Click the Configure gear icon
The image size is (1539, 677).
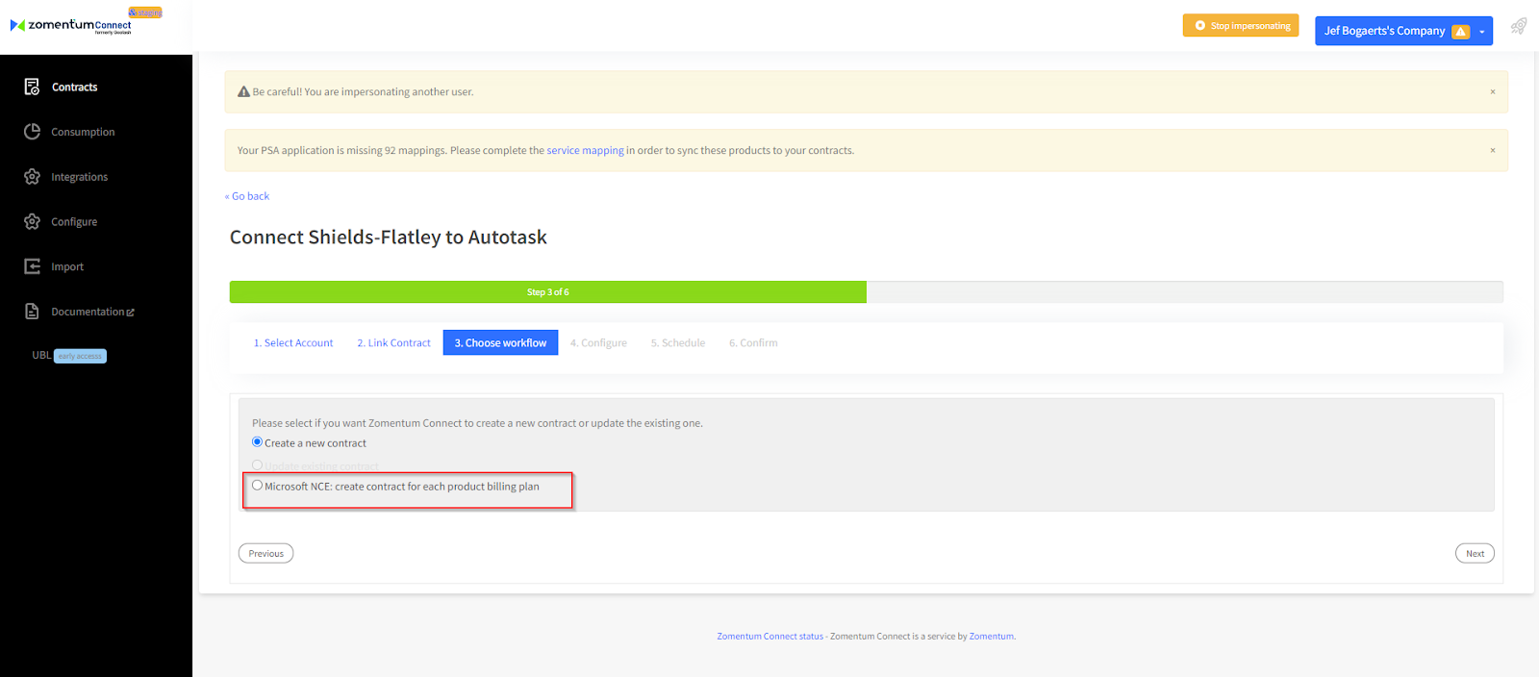(x=32, y=221)
